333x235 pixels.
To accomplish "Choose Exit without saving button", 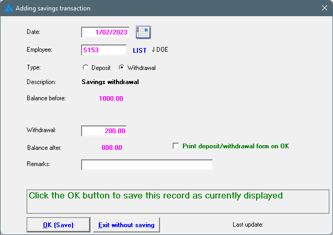I will coord(127,225).
